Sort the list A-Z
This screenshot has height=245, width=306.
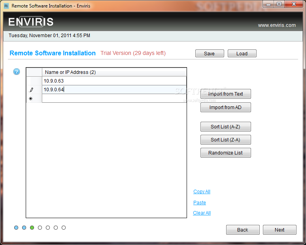point(226,126)
